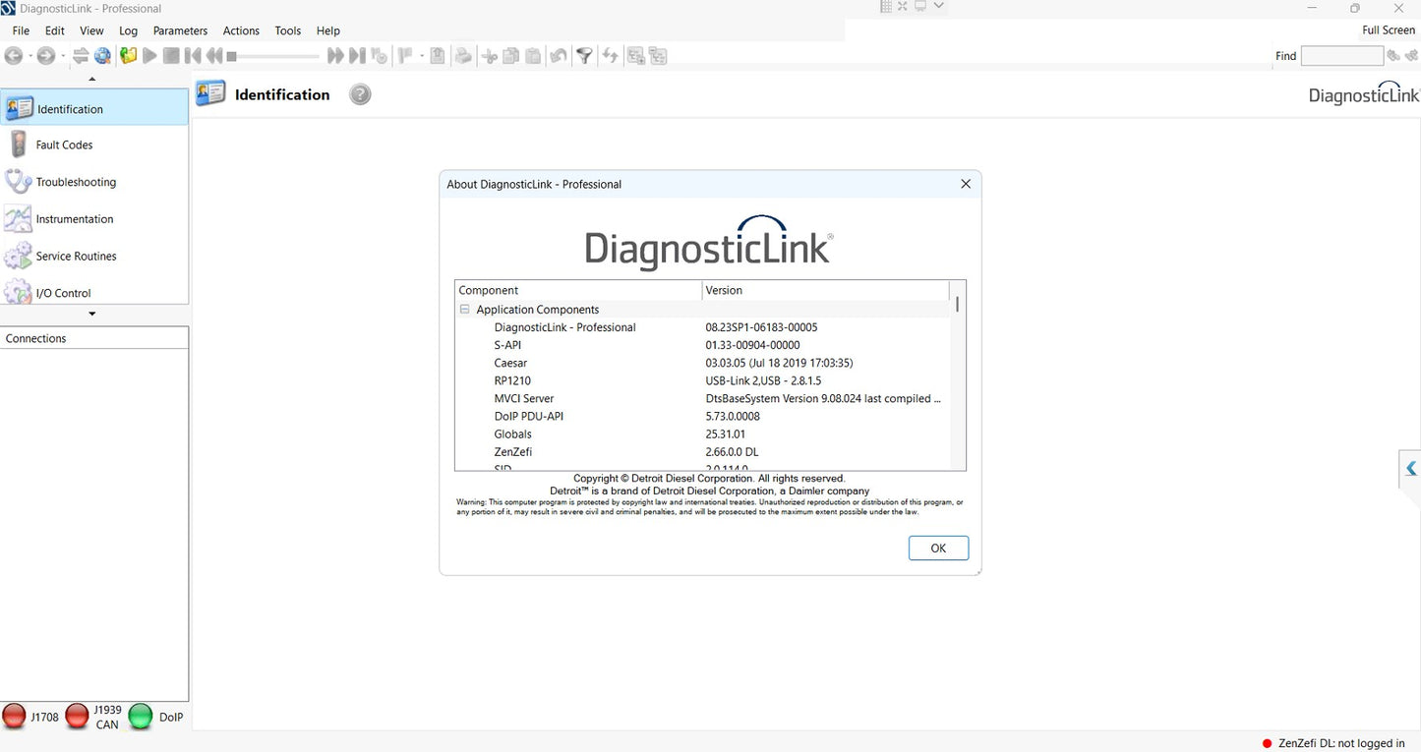
Task: Open the Parameters menu
Action: pyautogui.click(x=180, y=30)
